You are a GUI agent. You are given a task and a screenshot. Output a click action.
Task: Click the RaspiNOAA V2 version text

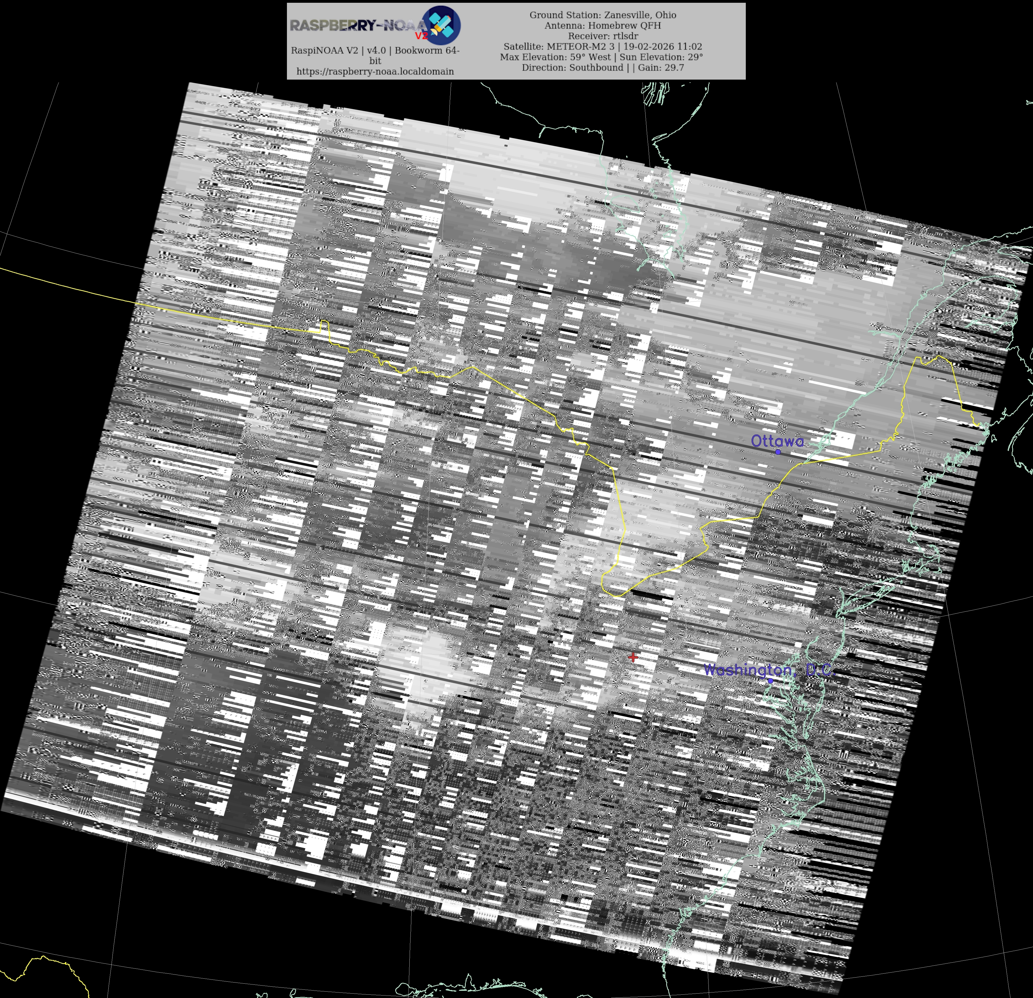coord(375,51)
